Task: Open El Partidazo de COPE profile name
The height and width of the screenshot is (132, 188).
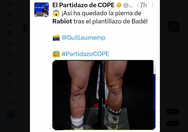Action: (x=83, y=5)
